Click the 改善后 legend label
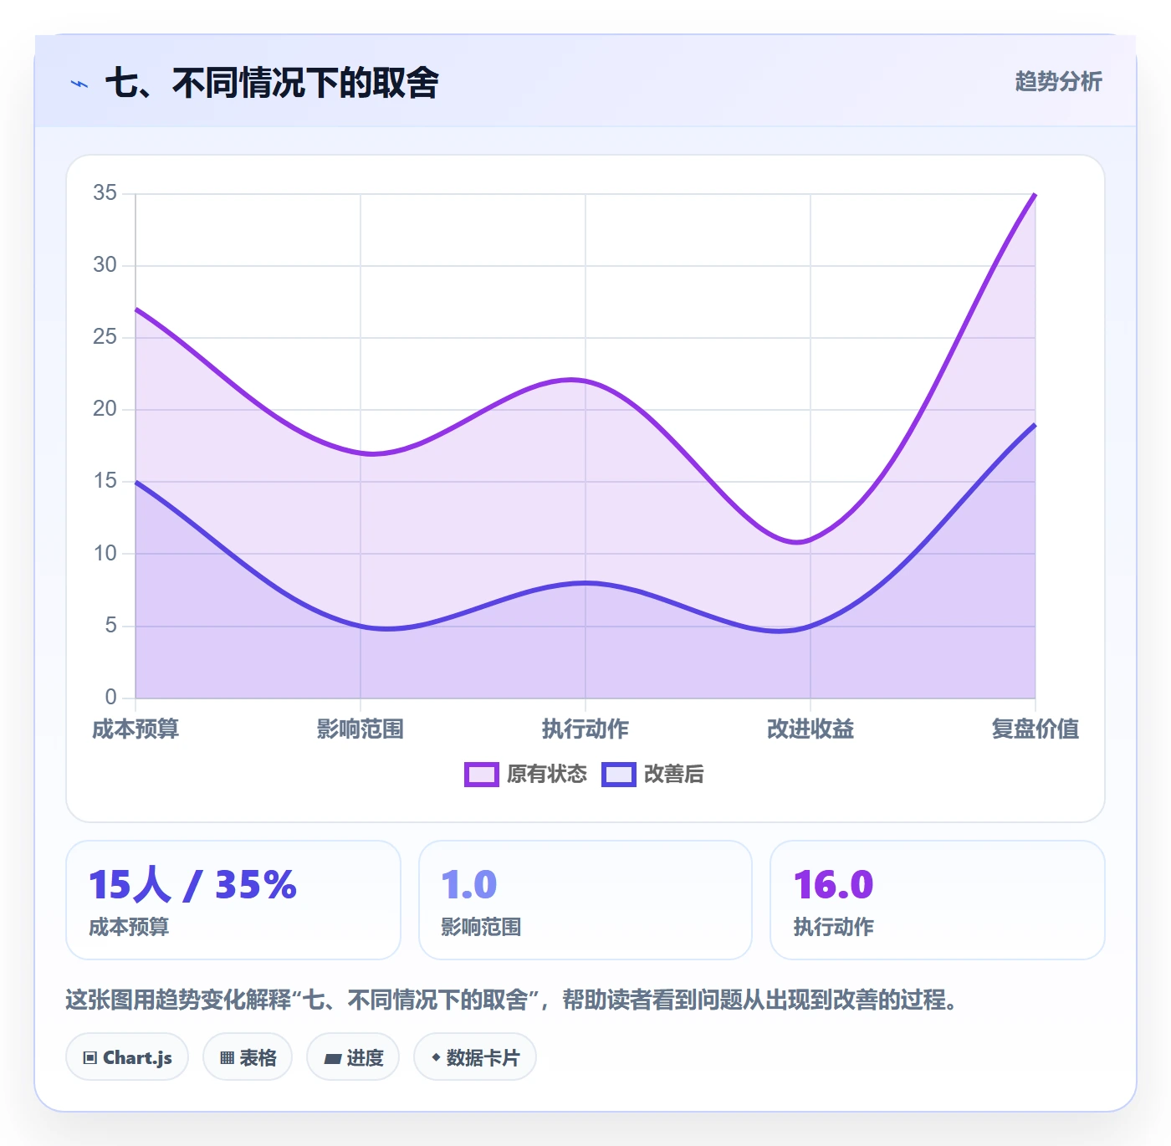 pos(673,775)
